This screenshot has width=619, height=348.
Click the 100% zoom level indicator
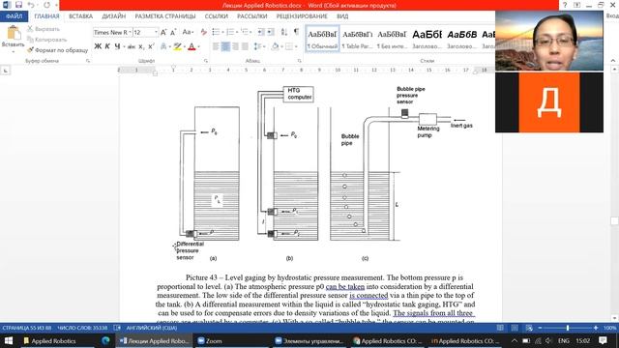point(609,328)
